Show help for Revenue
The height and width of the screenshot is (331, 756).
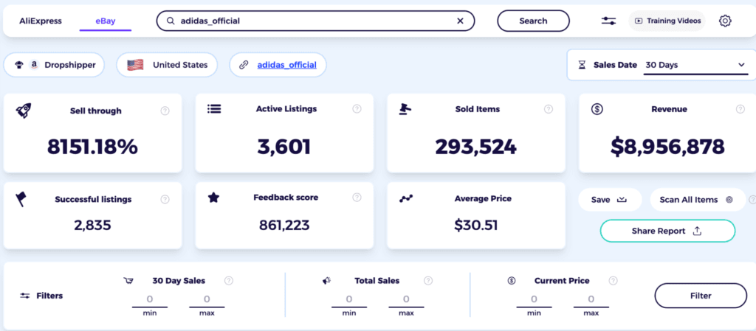(740, 109)
